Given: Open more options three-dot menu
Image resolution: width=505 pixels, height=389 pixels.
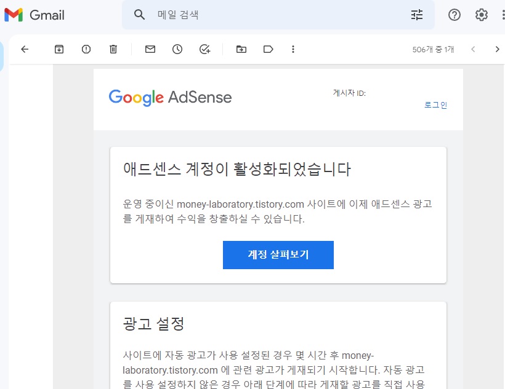Looking at the screenshot, I should tap(293, 49).
